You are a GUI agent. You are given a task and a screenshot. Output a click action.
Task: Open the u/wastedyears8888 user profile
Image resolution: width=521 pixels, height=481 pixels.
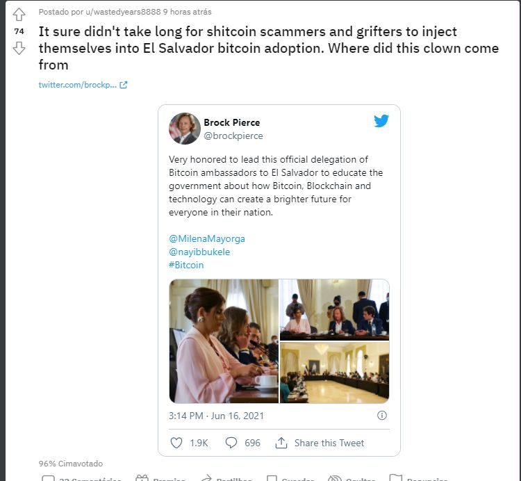tap(123, 12)
